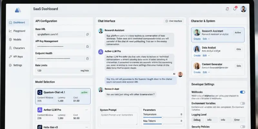The width and height of the screenshot is (258, 129).
Task: Click the user avatar beside AI label
Action: 180,74
